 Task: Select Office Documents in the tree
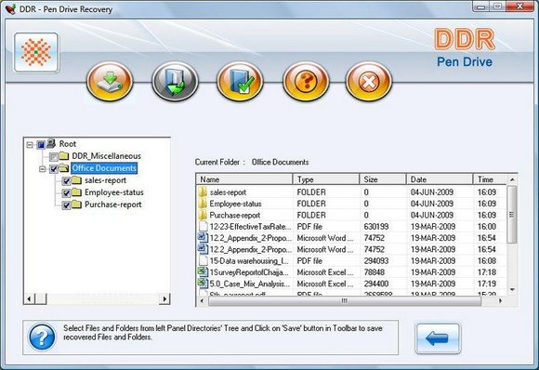(x=104, y=168)
